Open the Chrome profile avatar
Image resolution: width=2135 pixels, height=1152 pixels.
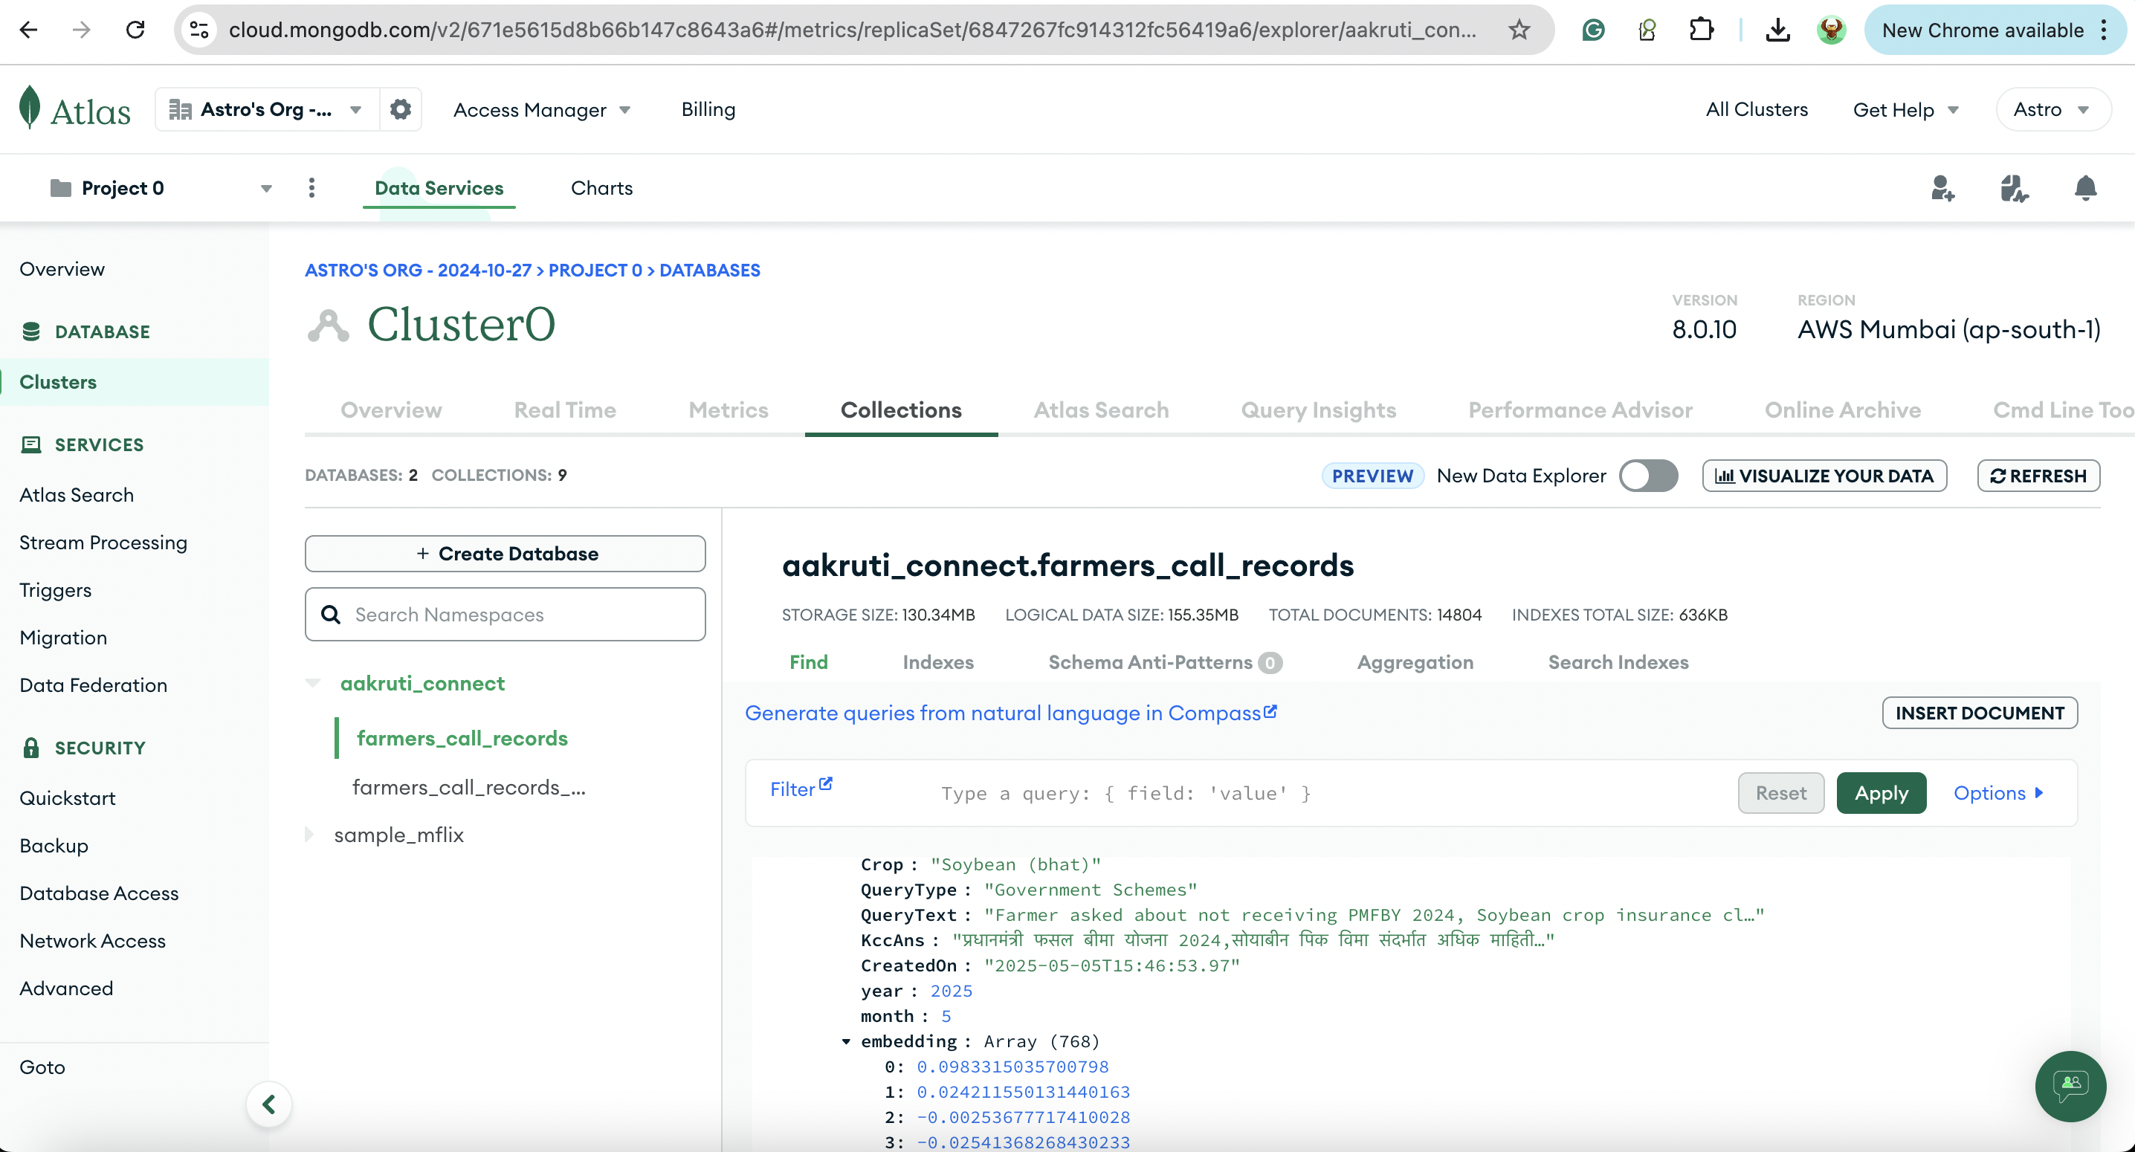1831,30
